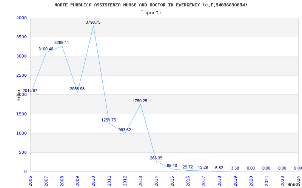The image size is (302, 188).
Task: Click the 2023 year axis label
Action: pos(282,180)
